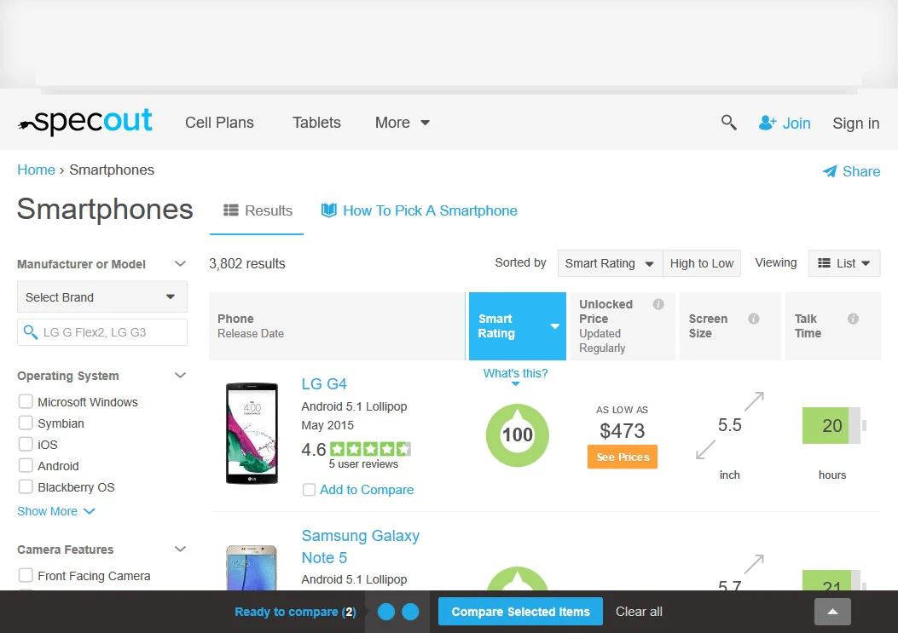Image resolution: width=898 pixels, height=633 pixels.
Task: Click the Home breadcrumb link
Action: point(36,170)
